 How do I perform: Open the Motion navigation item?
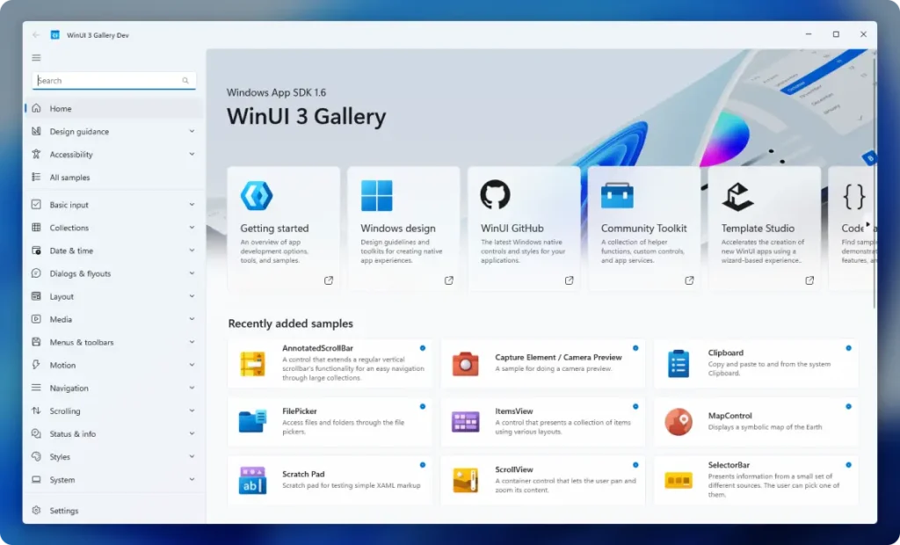coord(114,366)
